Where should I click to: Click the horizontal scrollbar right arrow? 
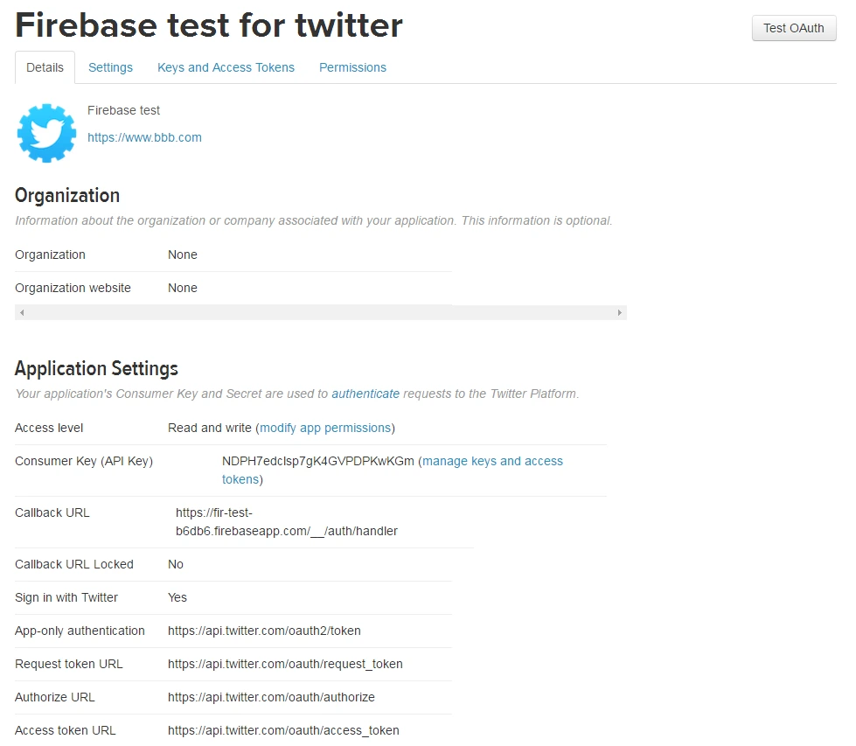[620, 312]
